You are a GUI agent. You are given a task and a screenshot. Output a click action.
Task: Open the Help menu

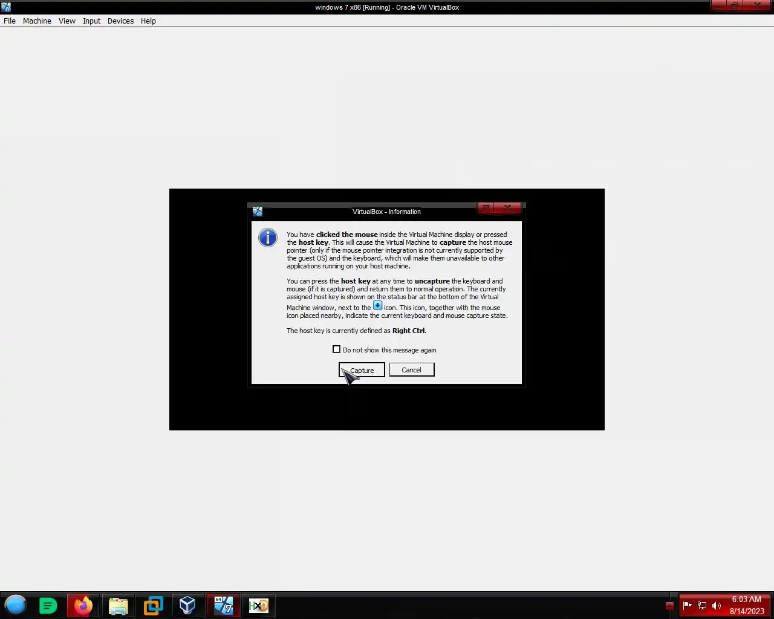[148, 21]
